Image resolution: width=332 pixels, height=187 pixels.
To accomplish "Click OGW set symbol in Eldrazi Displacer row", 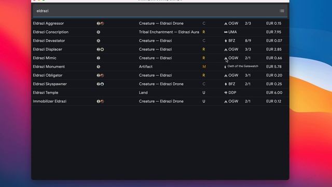I will [226, 49].
